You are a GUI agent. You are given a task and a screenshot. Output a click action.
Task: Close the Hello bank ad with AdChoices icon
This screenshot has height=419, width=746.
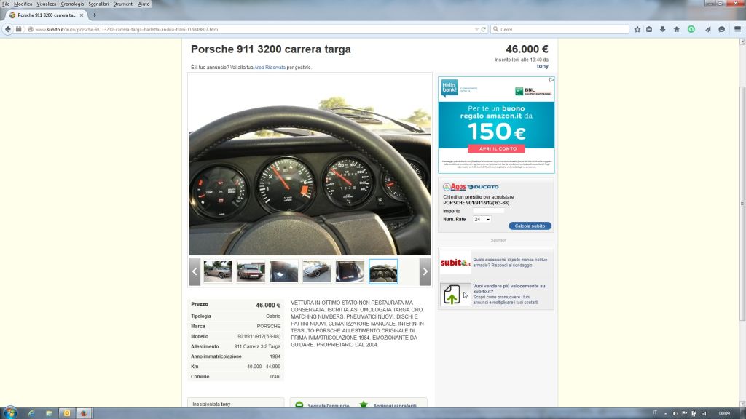(551, 80)
